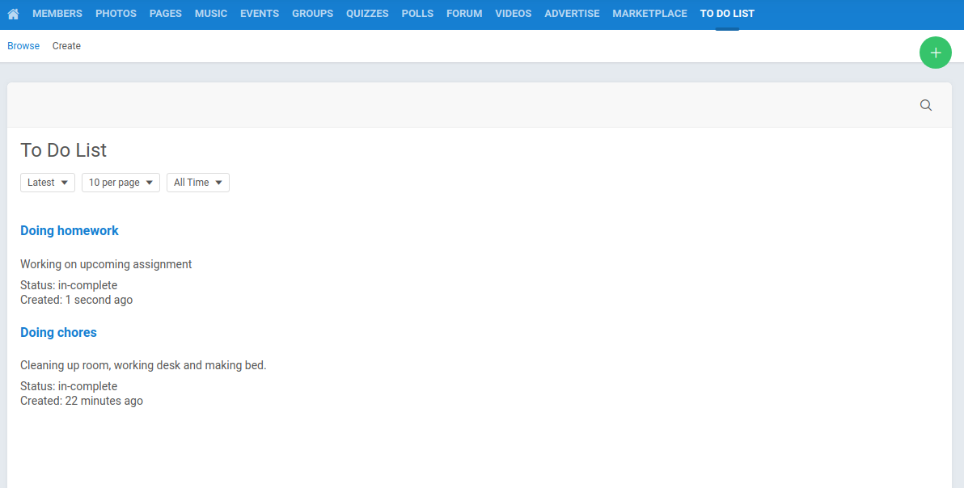Navigate to Pages
This screenshot has width=964, height=488.
coord(165,14)
